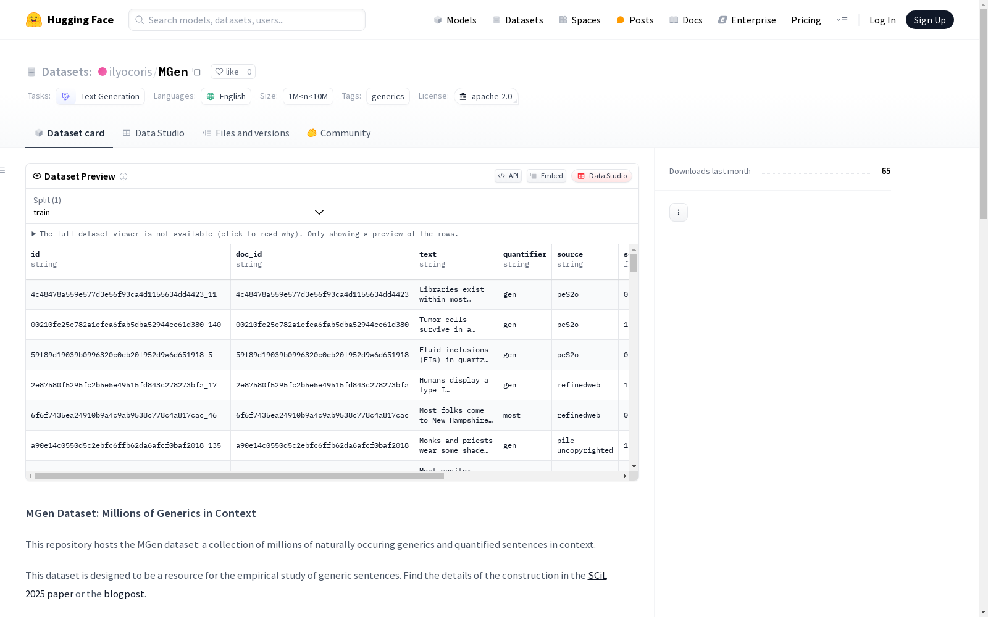
Task: Select the id cell ending in 4423_11
Action: pyautogui.click(x=128, y=294)
